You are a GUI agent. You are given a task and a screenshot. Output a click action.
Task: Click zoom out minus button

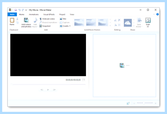point(134,103)
